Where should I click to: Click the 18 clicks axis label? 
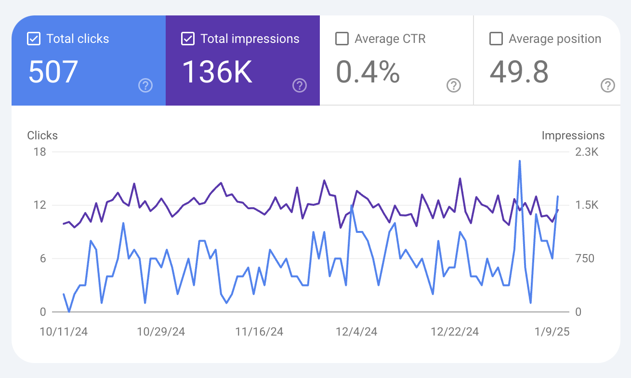[x=40, y=152]
